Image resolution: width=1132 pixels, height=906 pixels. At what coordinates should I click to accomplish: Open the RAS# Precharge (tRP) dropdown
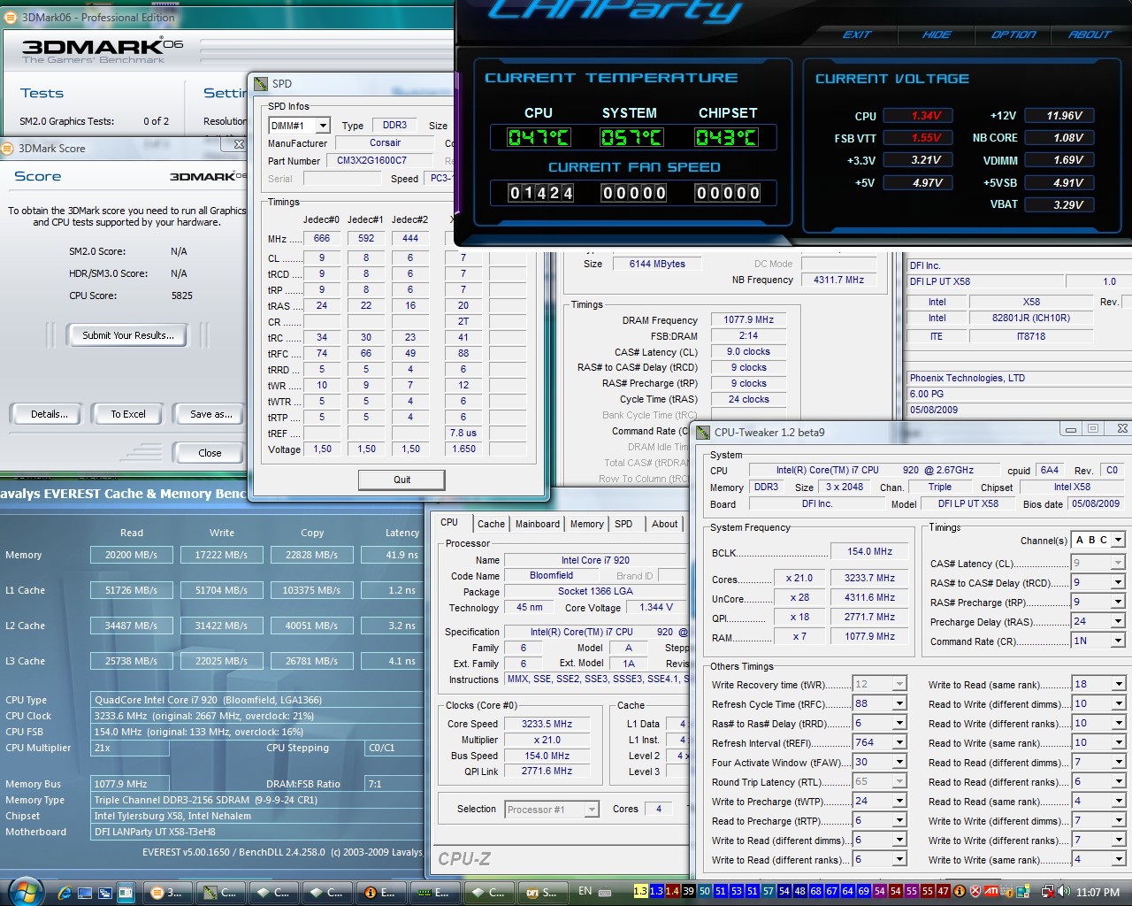click(1118, 602)
